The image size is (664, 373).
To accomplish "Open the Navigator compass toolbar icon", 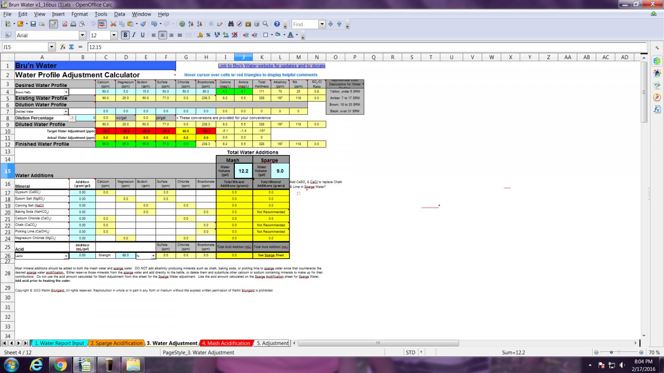I will coord(239,24).
